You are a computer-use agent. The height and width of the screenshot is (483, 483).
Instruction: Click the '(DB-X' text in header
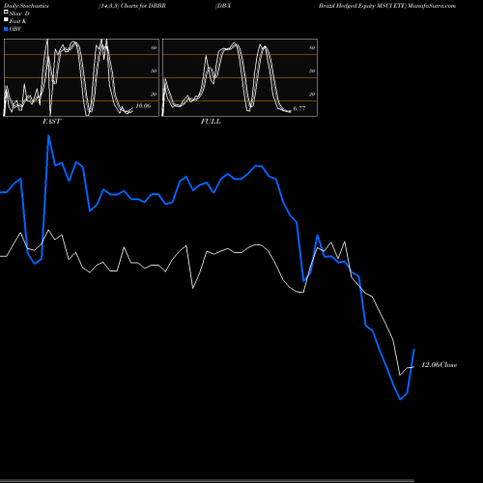click(x=223, y=6)
